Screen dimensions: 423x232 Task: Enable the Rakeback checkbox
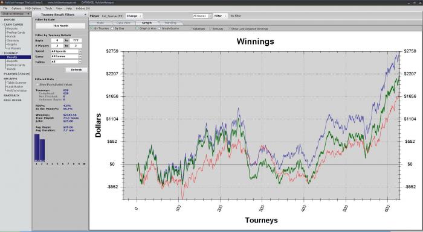click(191, 28)
